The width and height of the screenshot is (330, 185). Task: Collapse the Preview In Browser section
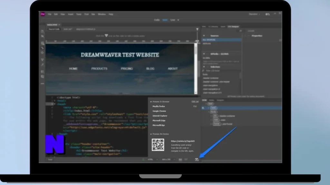(151, 102)
